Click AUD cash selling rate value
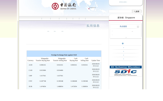The image size is (163, 101). (x=84, y=65)
